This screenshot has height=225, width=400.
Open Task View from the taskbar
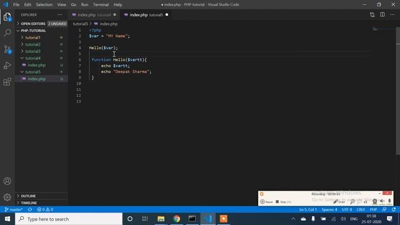(145, 219)
